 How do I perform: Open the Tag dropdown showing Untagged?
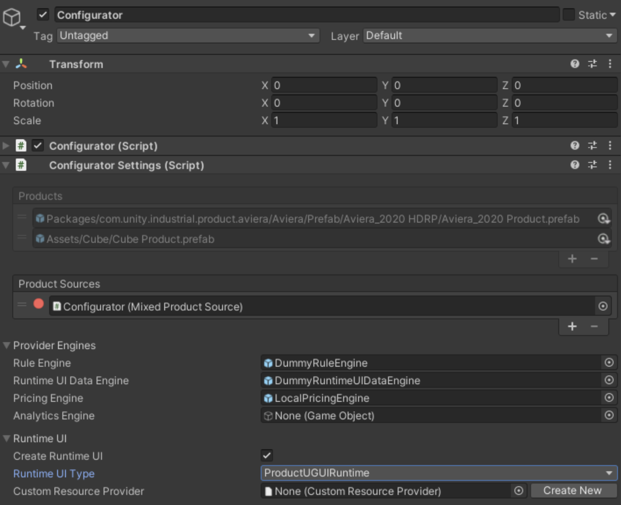click(x=188, y=36)
